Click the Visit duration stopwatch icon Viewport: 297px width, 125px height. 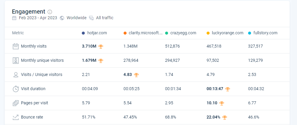pos(16,89)
